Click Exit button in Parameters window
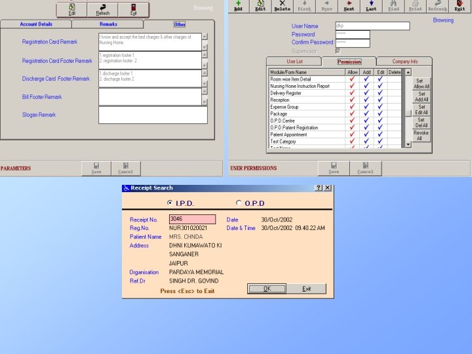The width and height of the screenshot is (472, 354). 133,10
